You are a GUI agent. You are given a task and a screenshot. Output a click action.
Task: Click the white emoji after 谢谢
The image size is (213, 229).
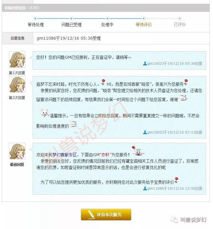click(x=183, y=98)
